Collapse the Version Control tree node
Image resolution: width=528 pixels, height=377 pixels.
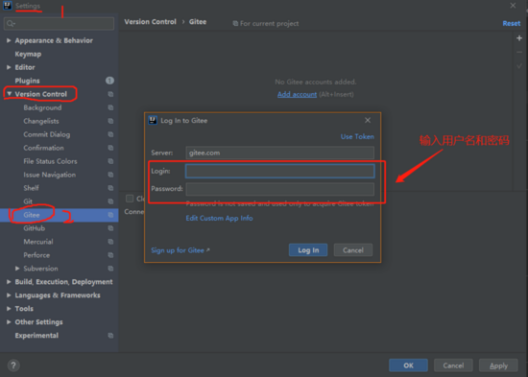pyautogui.click(x=9, y=94)
